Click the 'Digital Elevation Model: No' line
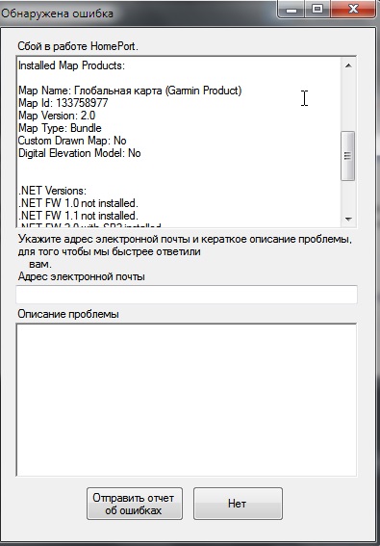380x546 pixels. (x=79, y=153)
